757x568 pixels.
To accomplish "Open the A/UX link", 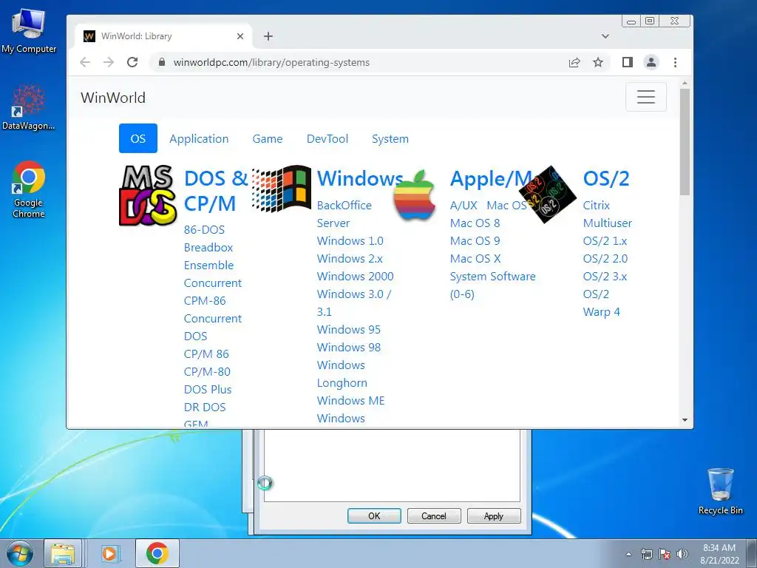I will (464, 206).
